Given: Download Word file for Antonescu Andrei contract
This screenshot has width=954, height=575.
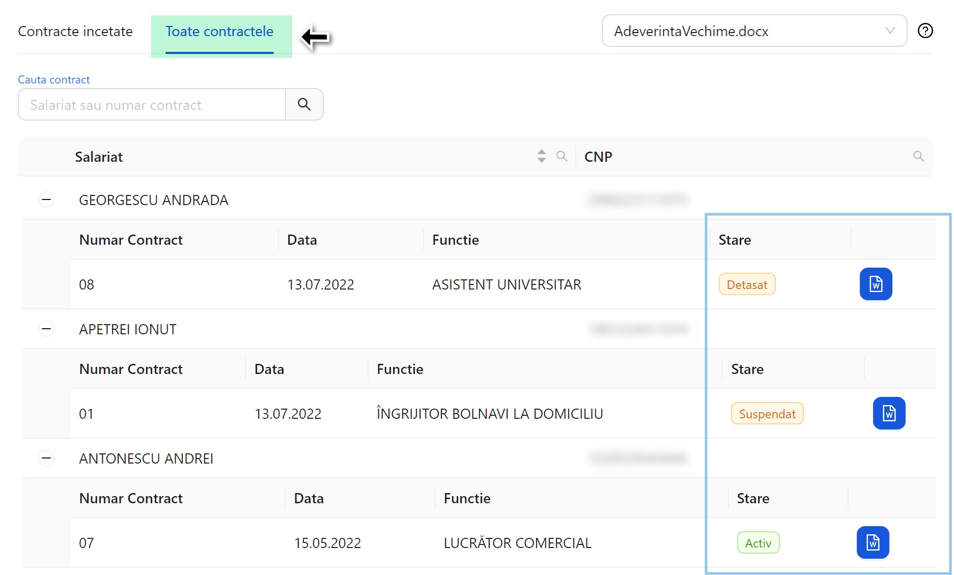Looking at the screenshot, I should (x=872, y=542).
